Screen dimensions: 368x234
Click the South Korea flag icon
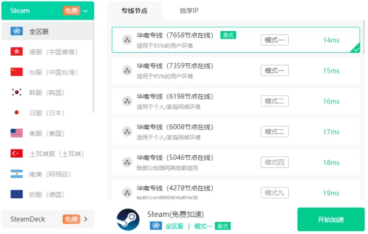17,92
